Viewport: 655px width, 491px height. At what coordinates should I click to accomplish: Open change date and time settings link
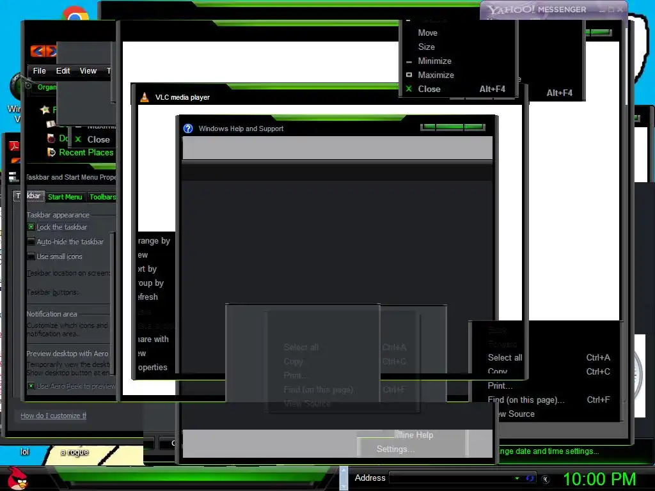click(x=549, y=451)
